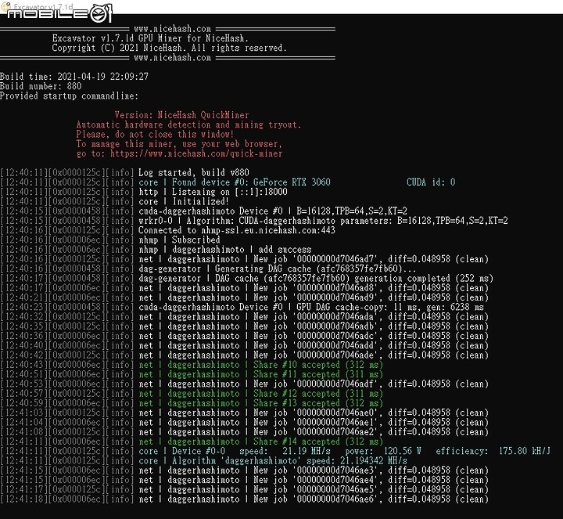Click 'To manage this miner, use your web browser' line
Screen dimensions: 563x519
click(179, 144)
